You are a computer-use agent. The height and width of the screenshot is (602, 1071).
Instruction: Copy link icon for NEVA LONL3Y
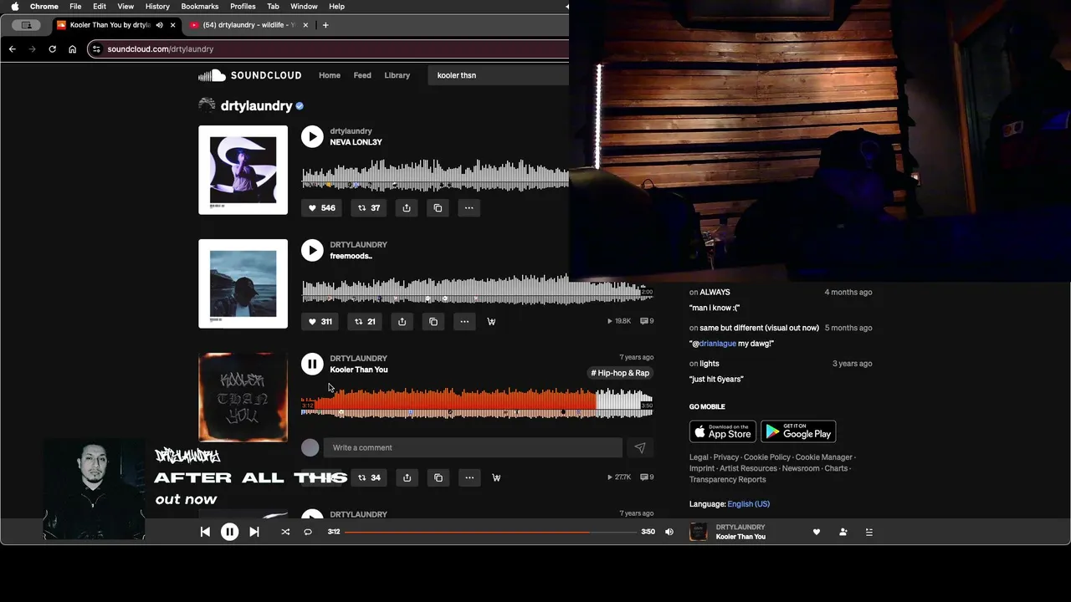(x=438, y=208)
